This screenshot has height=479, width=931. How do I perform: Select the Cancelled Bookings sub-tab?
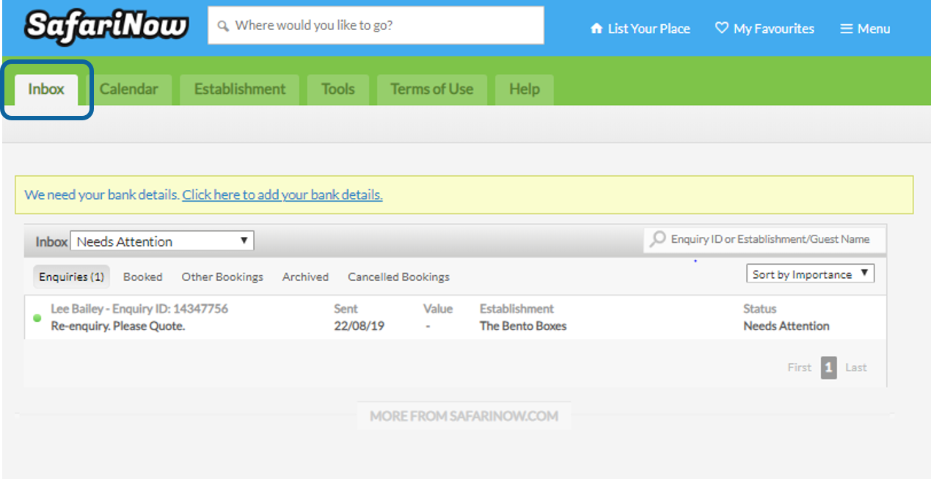[x=398, y=277]
